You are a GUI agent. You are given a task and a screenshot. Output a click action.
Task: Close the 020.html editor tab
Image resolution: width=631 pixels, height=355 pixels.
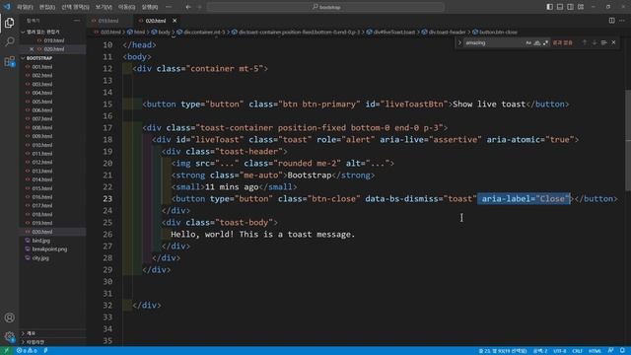click(x=175, y=21)
